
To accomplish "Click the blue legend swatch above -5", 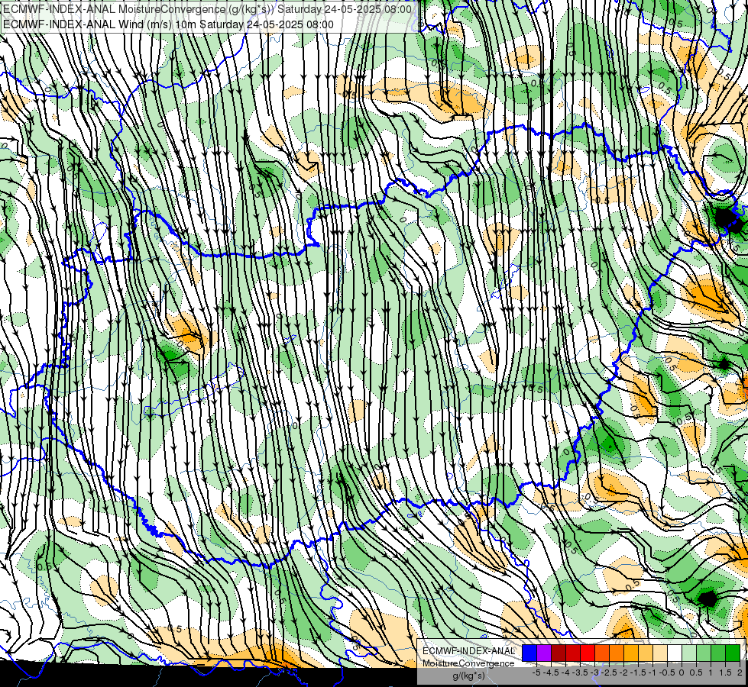I will coord(529,653).
